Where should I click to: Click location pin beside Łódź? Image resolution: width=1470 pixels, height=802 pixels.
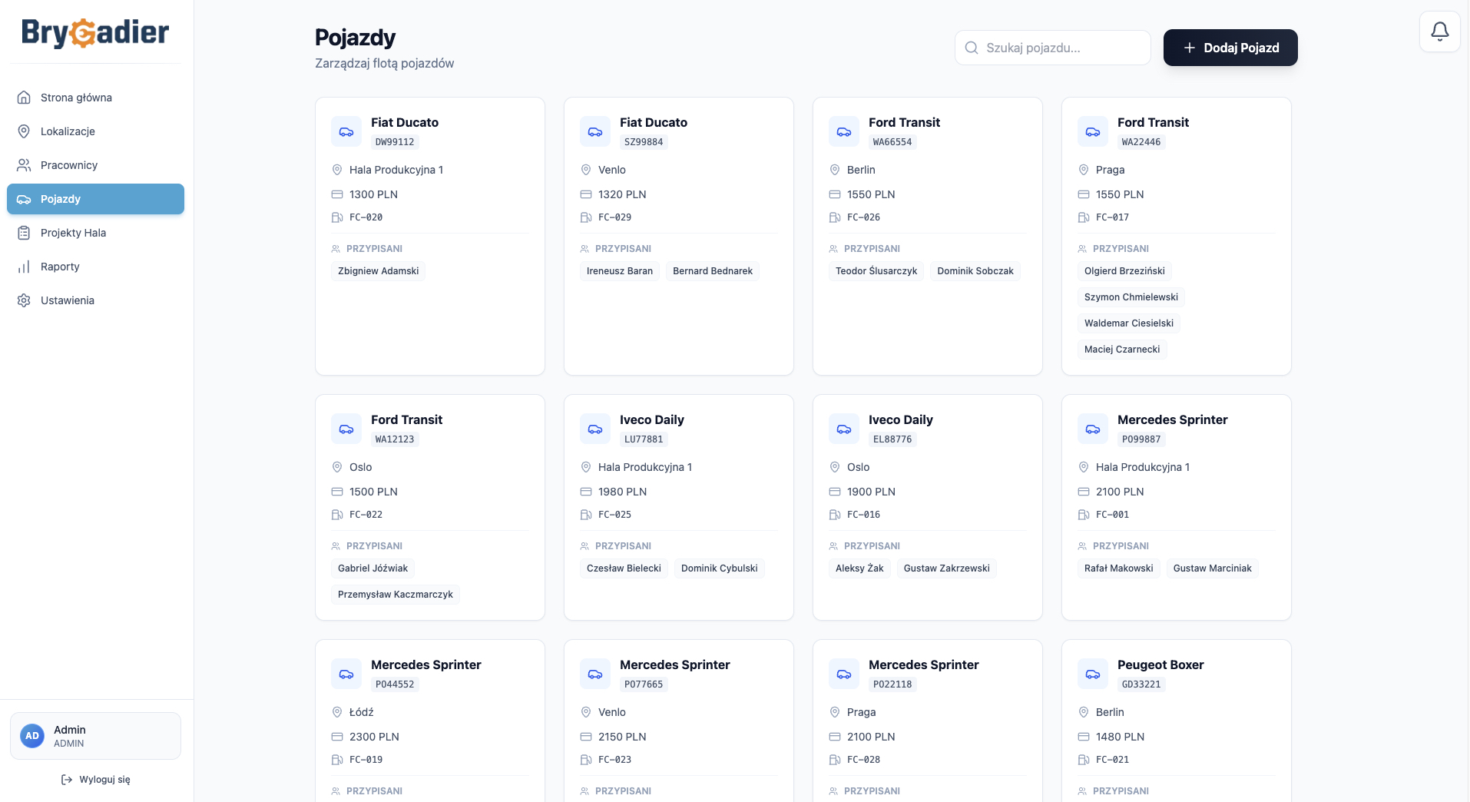(336, 712)
